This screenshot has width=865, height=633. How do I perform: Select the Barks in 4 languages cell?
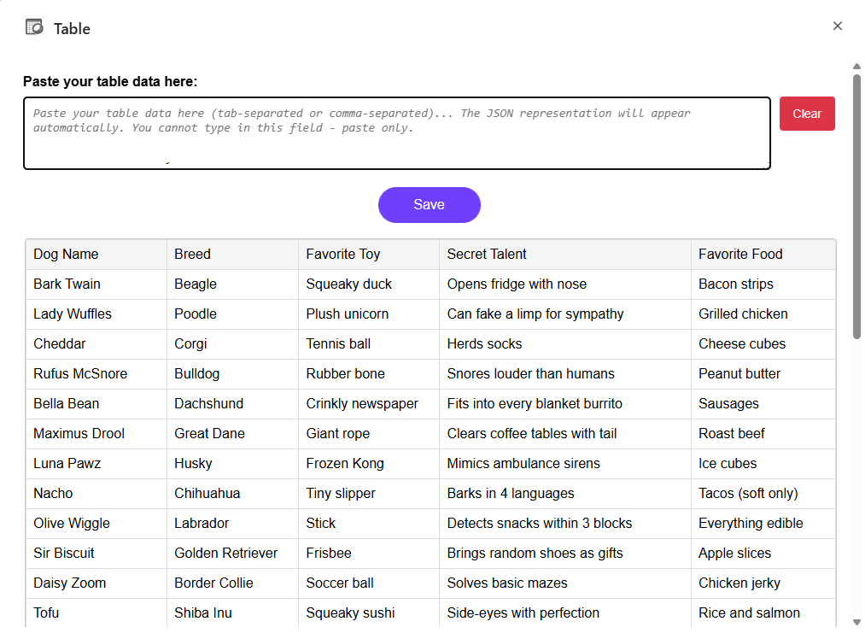point(511,493)
